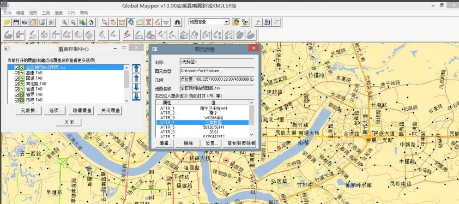Uncheck the 省界.TAB layer checkbox
The image size is (459, 204).
click(17, 95)
